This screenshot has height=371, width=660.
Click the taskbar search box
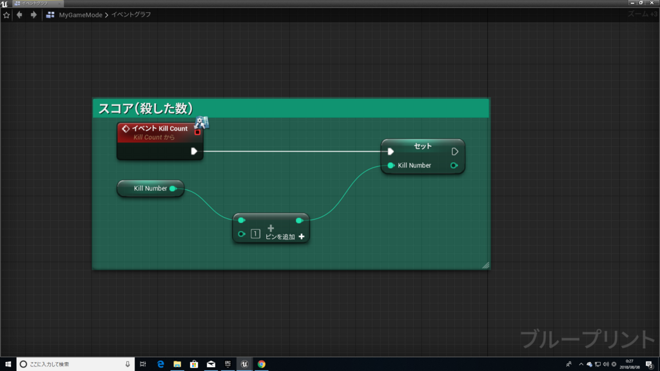click(76, 365)
